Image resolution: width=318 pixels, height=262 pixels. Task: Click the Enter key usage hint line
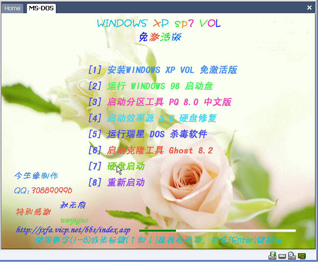[x=159, y=240]
